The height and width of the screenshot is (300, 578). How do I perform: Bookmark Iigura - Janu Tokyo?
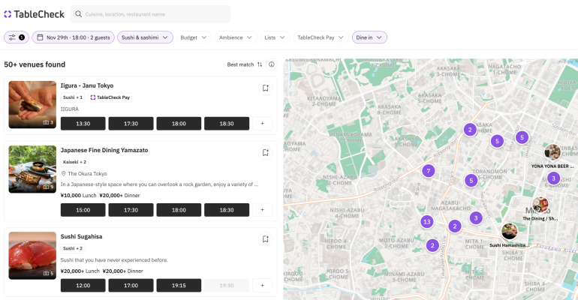pyautogui.click(x=266, y=88)
